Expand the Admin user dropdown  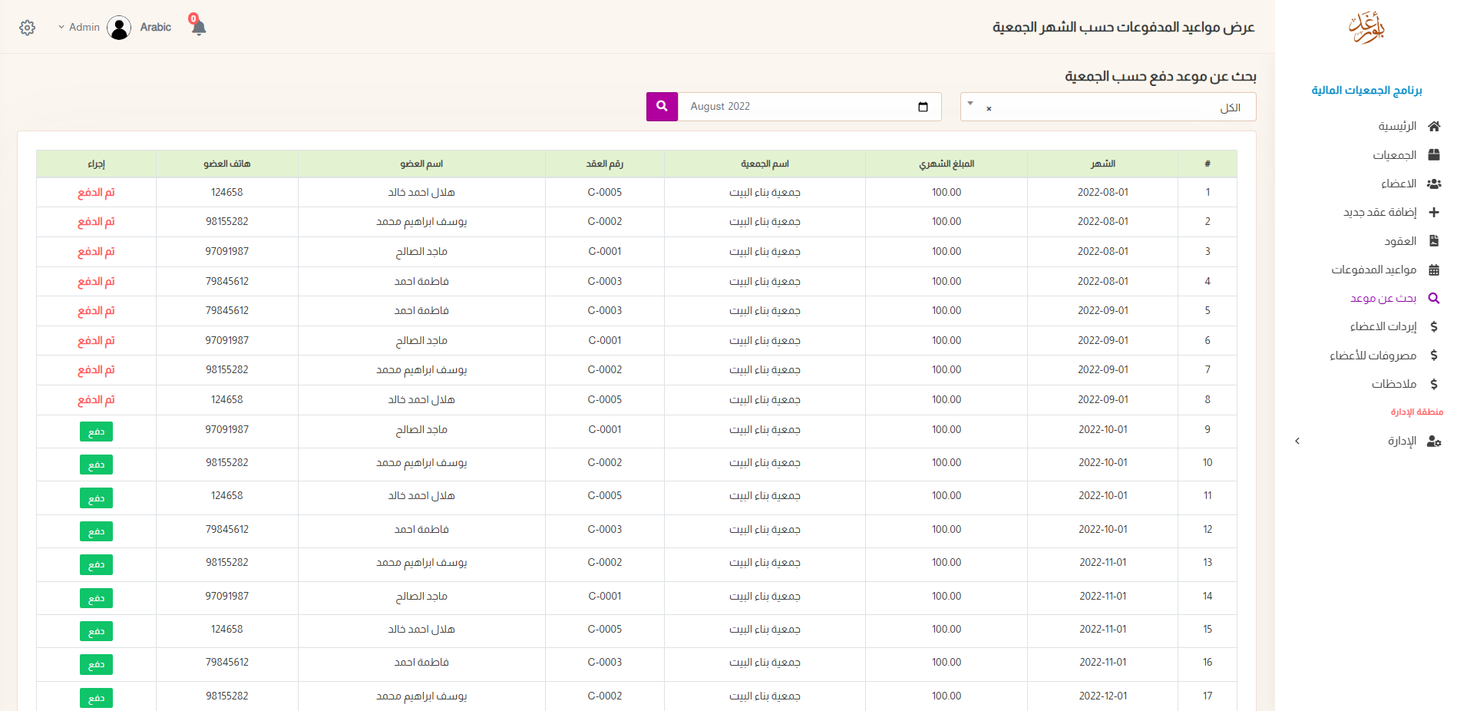point(79,28)
